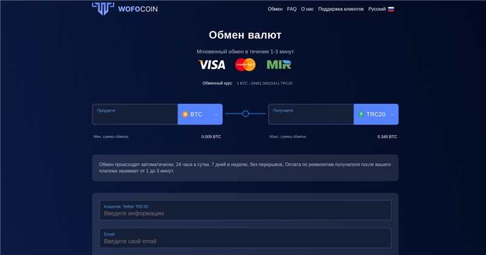This screenshot has width=486, height=255.
Task: Click the Обменный курс label
Action: coord(217,83)
